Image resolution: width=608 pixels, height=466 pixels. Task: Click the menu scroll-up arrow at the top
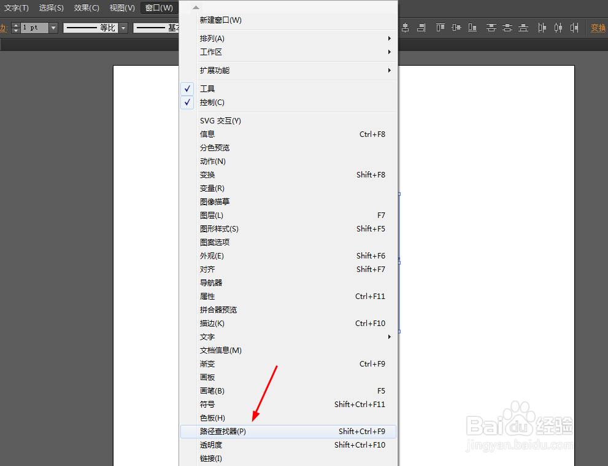[x=195, y=7]
